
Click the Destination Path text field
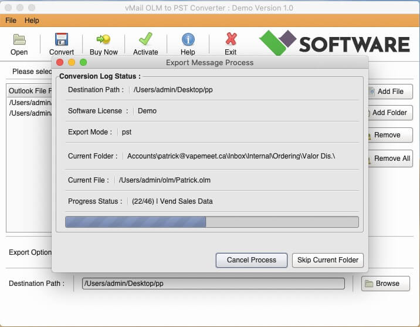pos(213,284)
